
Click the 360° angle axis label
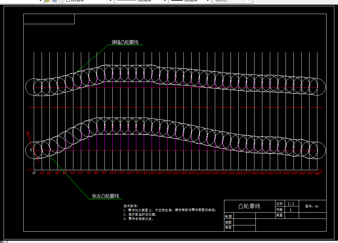318,173
